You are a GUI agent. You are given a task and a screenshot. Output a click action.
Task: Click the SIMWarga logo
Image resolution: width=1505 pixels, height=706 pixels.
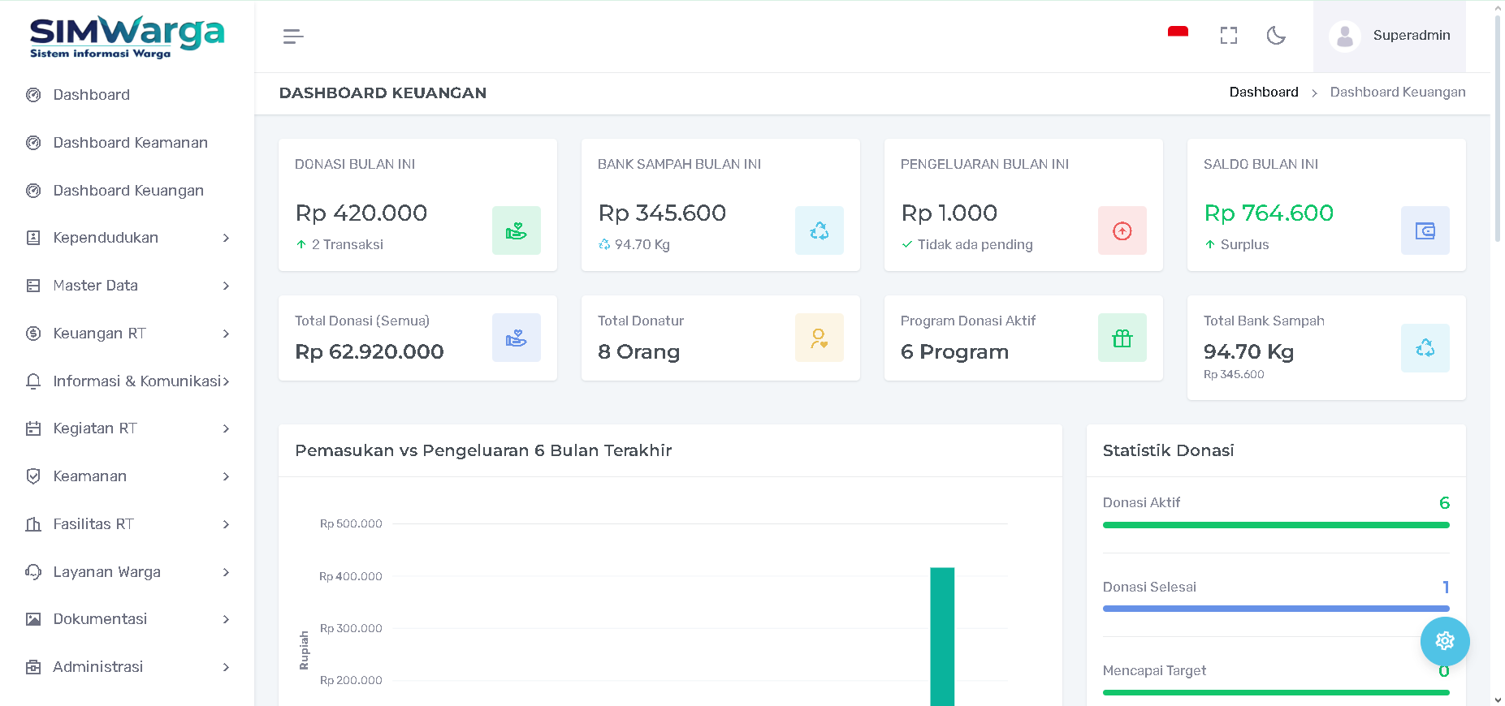(x=127, y=37)
